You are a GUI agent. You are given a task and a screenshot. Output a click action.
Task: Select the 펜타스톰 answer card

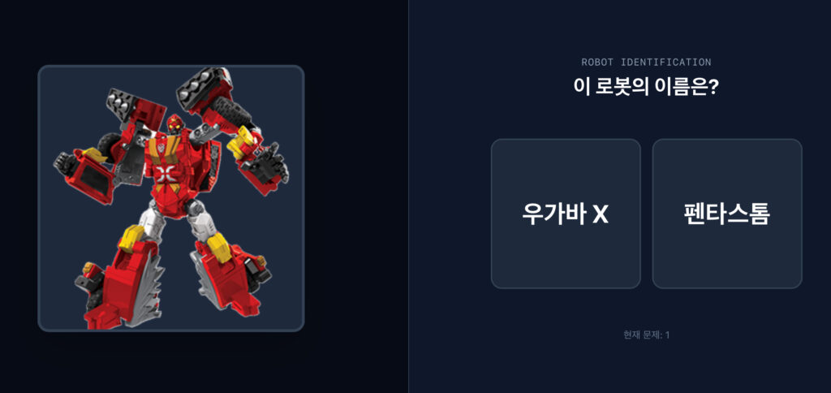pos(726,214)
